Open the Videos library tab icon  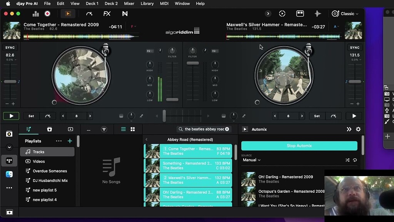tap(70, 129)
